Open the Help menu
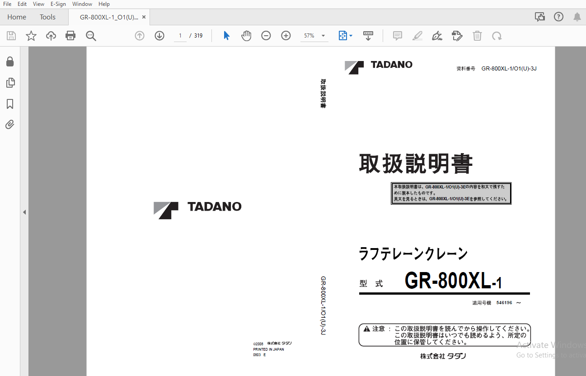The height and width of the screenshot is (376, 586). (104, 4)
